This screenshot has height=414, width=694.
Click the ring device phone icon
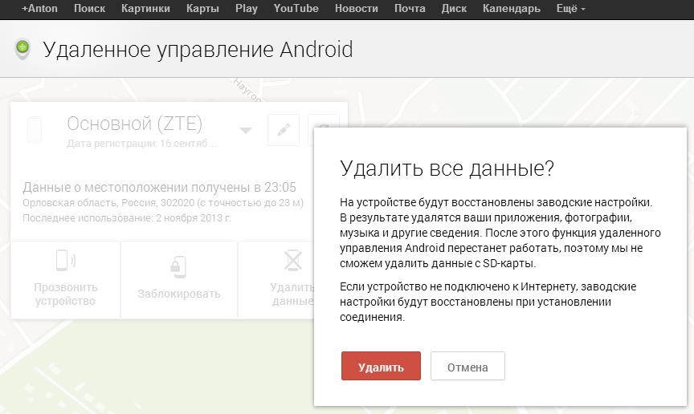65,262
